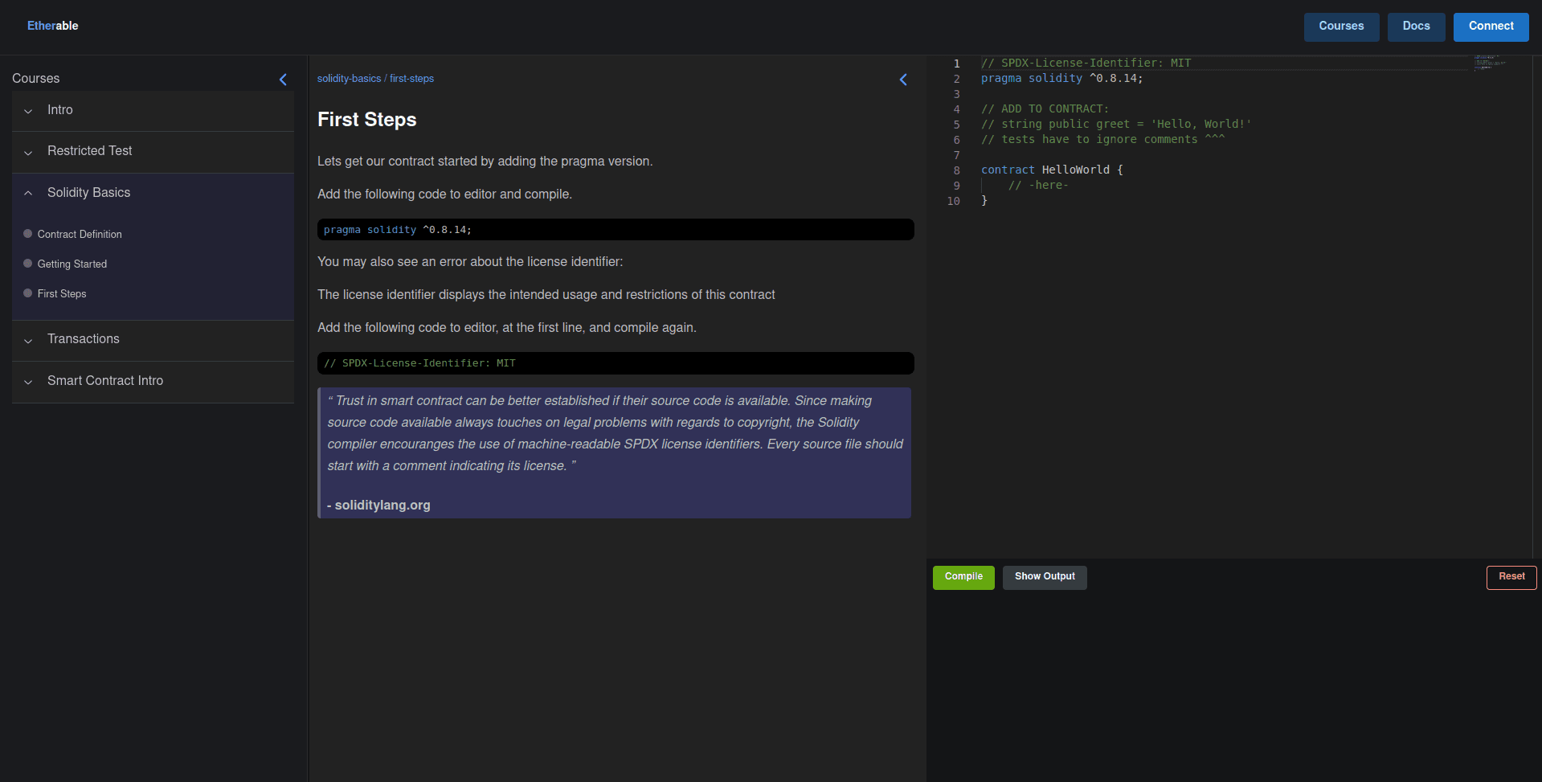The image size is (1542, 782).
Task: Open the Courses page from the top bar
Action: pos(1341,27)
